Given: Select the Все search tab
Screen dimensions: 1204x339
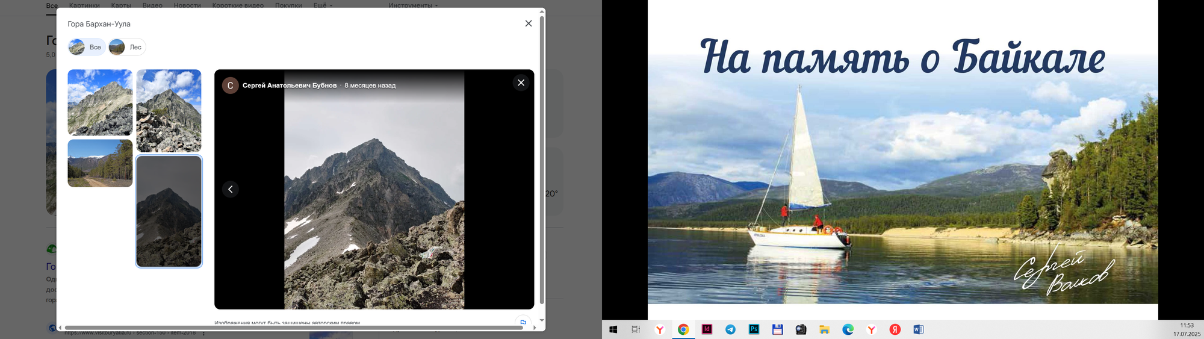Looking at the screenshot, I should (52, 6).
